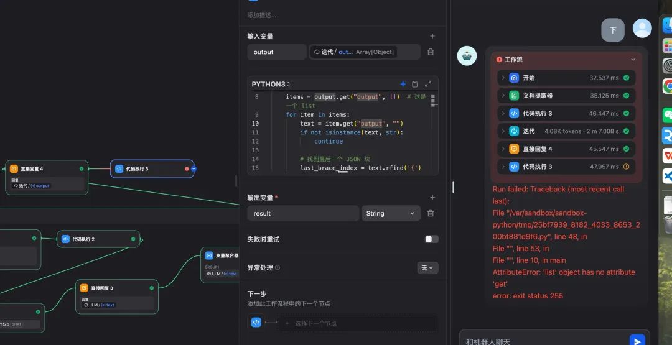
Task: Click the red error icon beside 工作流
Action: [499, 60]
